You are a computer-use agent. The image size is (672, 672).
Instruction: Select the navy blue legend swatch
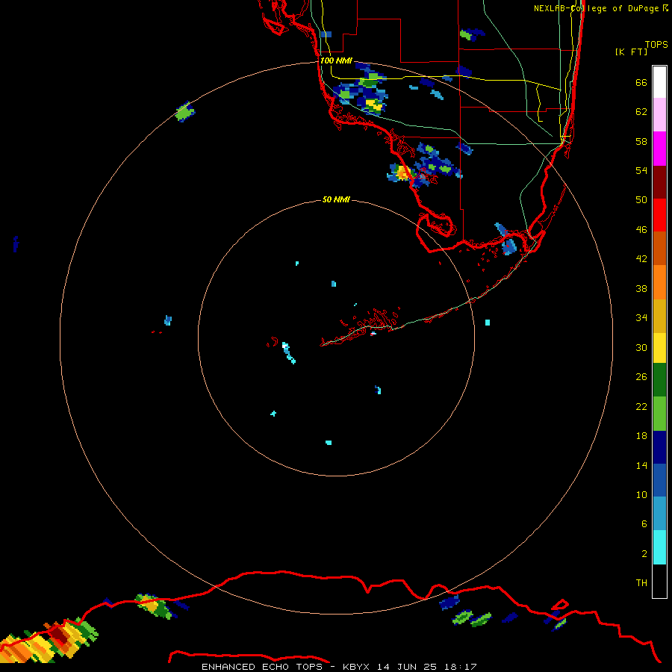pyautogui.click(x=659, y=447)
